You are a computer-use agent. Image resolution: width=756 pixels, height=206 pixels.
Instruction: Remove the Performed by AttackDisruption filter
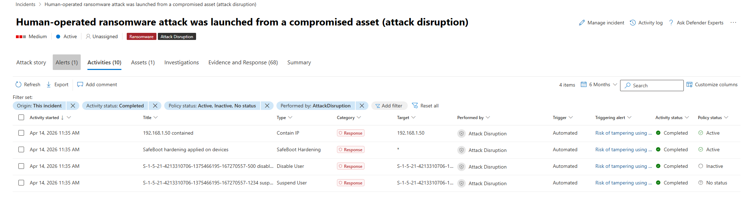tap(362, 106)
